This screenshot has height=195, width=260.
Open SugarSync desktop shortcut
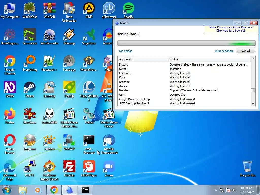(89, 37)
